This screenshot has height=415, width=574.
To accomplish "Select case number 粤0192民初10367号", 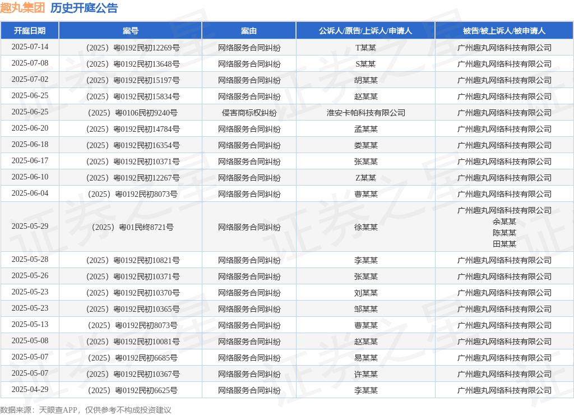I will (133, 374).
